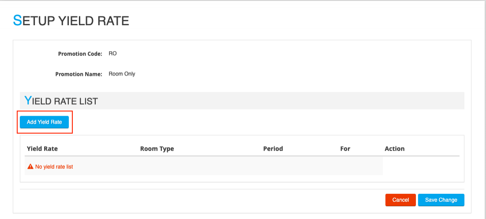This screenshot has width=486, height=219.
Task: Click the blue S initial in the page title
Action: (x=17, y=20)
